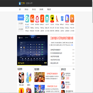93x93 pixels.
Task: Open the red title beside the warrior image
Action: [x=52, y=74]
